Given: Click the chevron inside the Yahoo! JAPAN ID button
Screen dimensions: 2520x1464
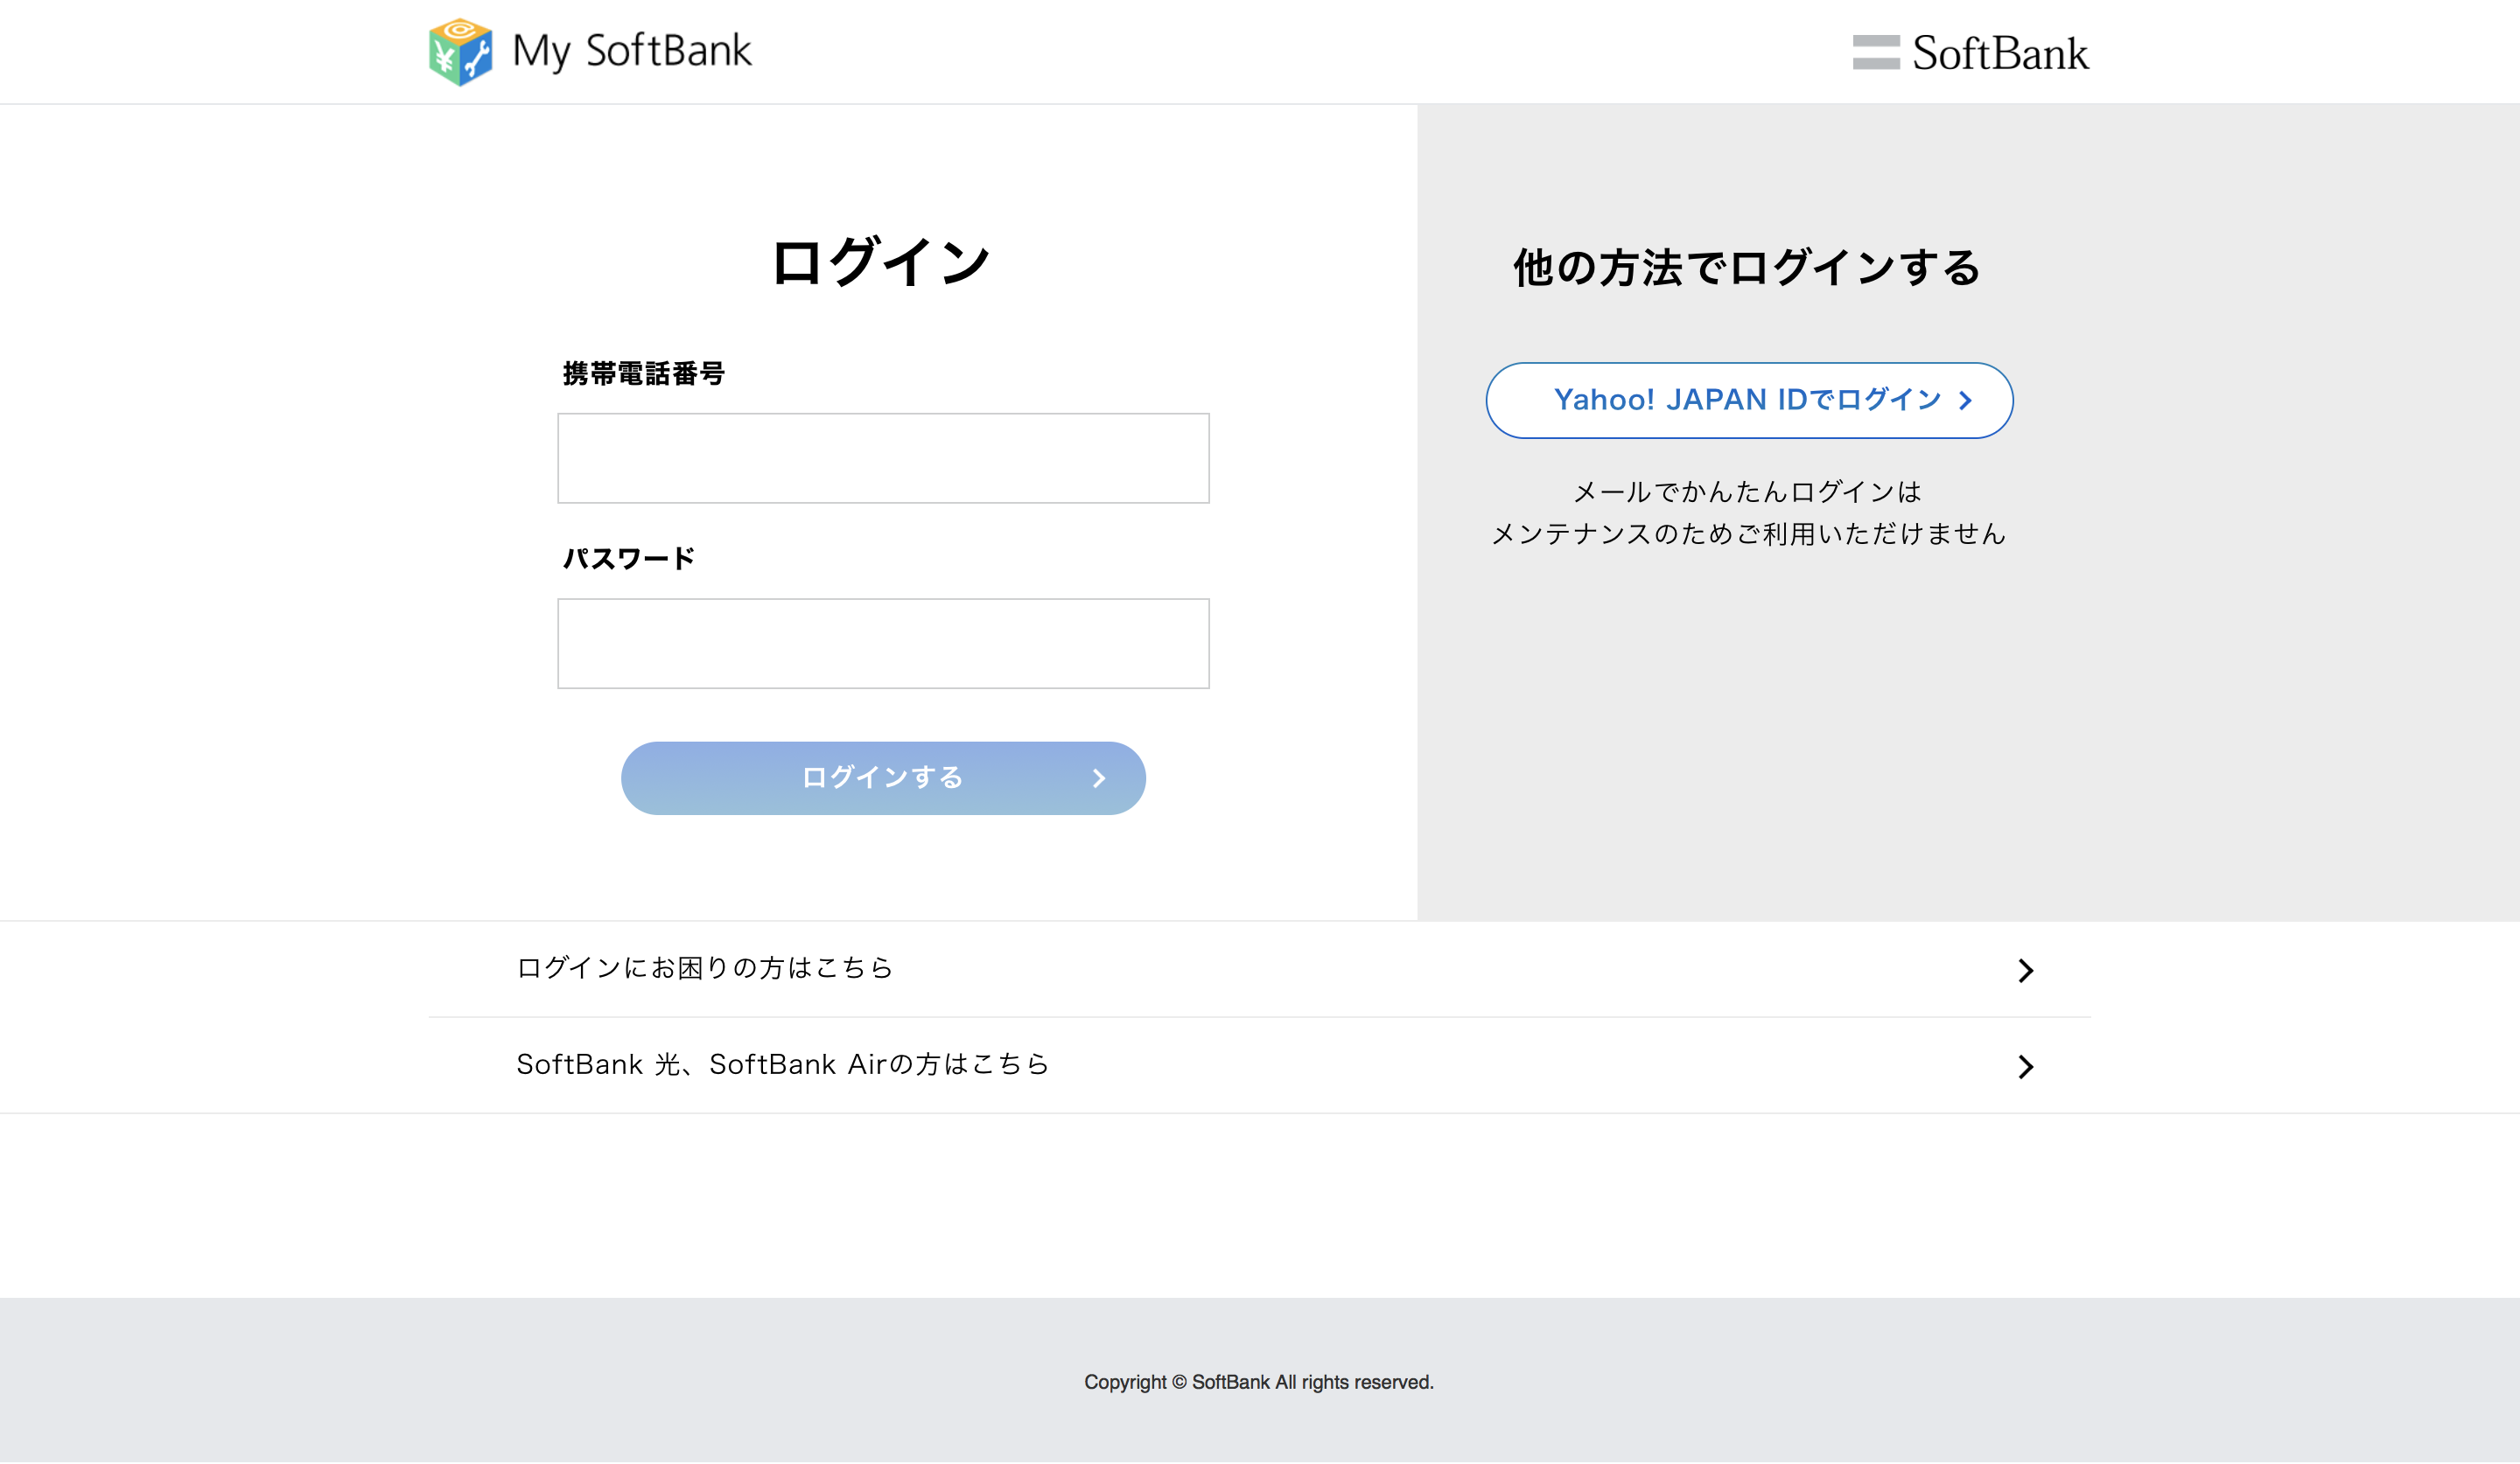Looking at the screenshot, I should coord(1965,401).
